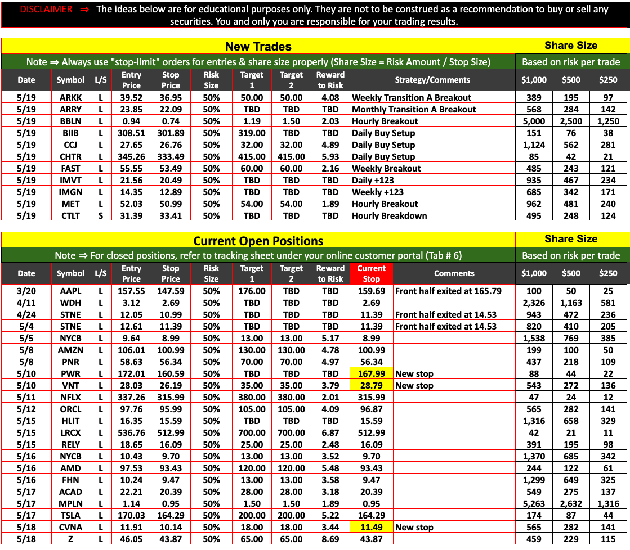The width and height of the screenshot is (630, 550).
Task: Select the 'Front half exited at 165.79' comment
Action: click(448, 291)
